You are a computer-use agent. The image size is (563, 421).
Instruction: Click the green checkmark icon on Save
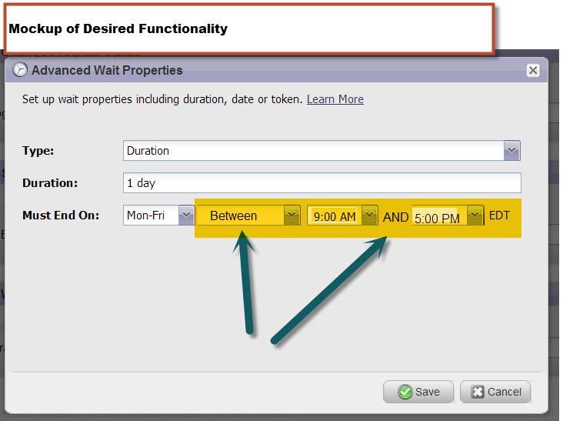pos(405,392)
